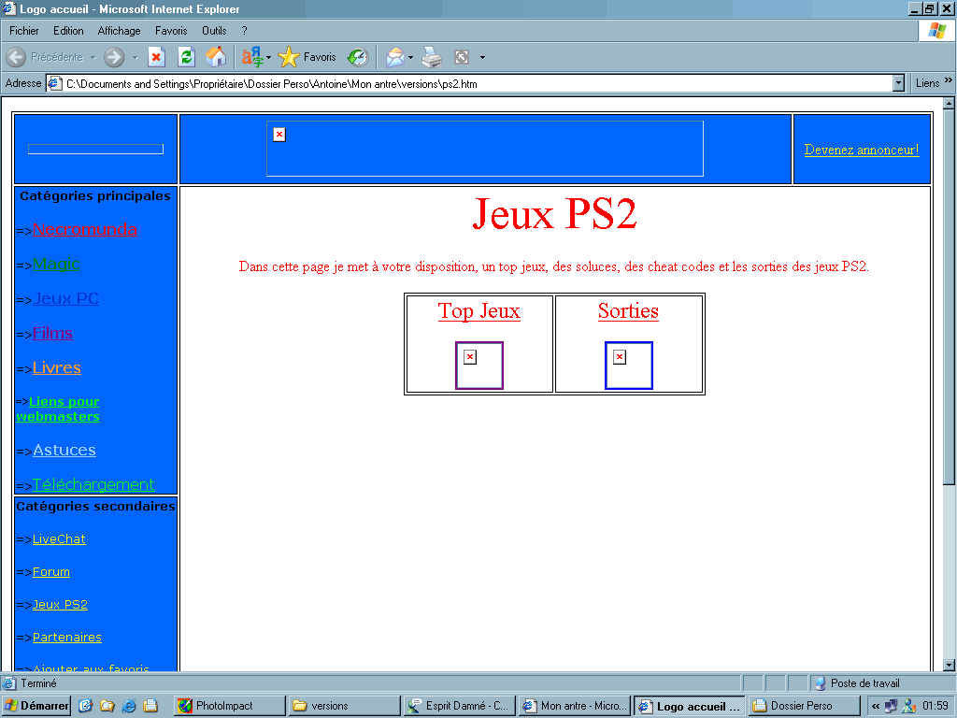This screenshot has height=718, width=957.
Task: Open the Jeux PC link
Action: [66, 298]
